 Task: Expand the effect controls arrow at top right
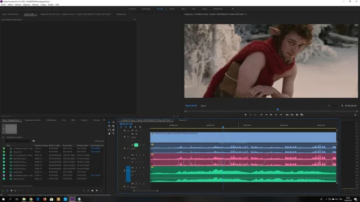coord(135,20)
